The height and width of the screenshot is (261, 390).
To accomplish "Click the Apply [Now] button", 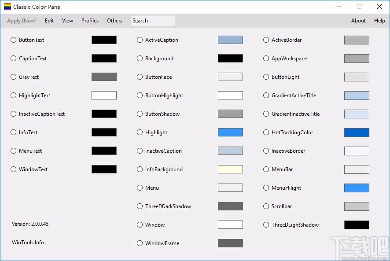I will coord(22,21).
